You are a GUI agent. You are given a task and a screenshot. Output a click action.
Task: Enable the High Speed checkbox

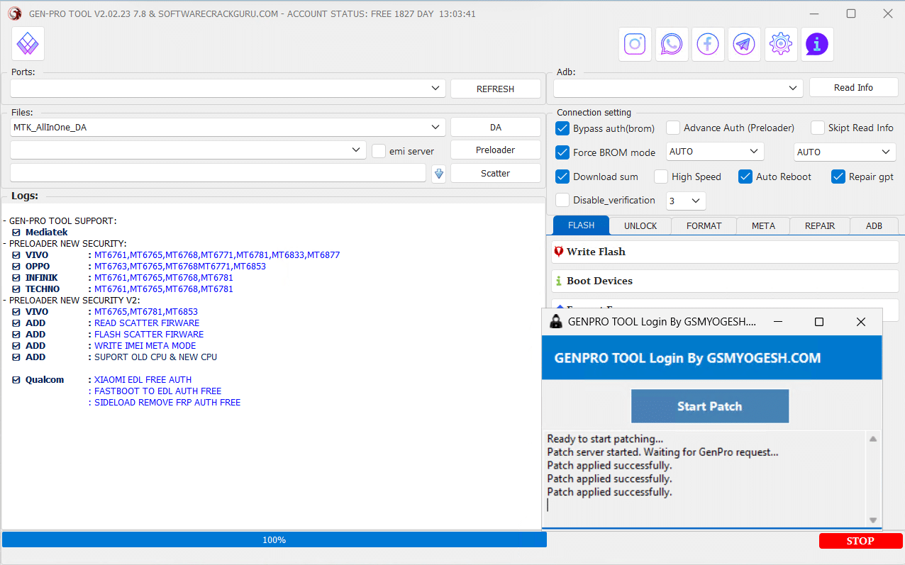tap(661, 177)
